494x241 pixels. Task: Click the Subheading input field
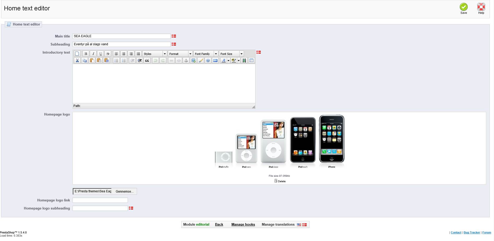(x=122, y=44)
